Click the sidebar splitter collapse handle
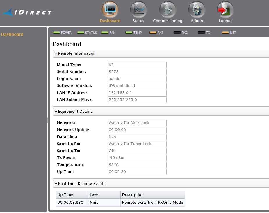The image size is (269, 213). pyautogui.click(x=47, y=121)
